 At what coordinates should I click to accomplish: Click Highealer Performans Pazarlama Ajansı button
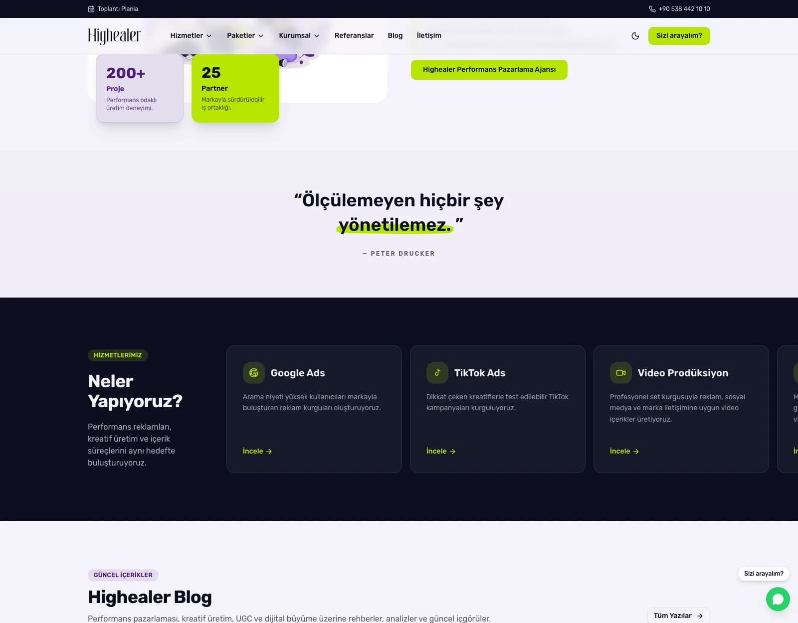(489, 70)
